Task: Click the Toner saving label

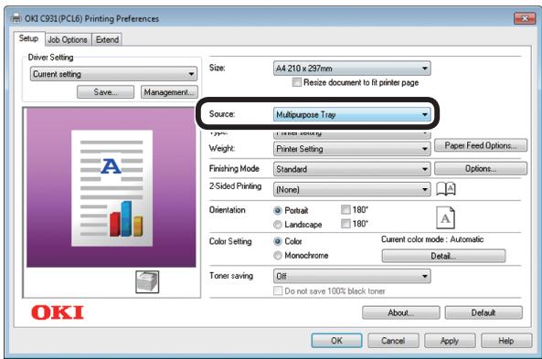Action: (231, 276)
